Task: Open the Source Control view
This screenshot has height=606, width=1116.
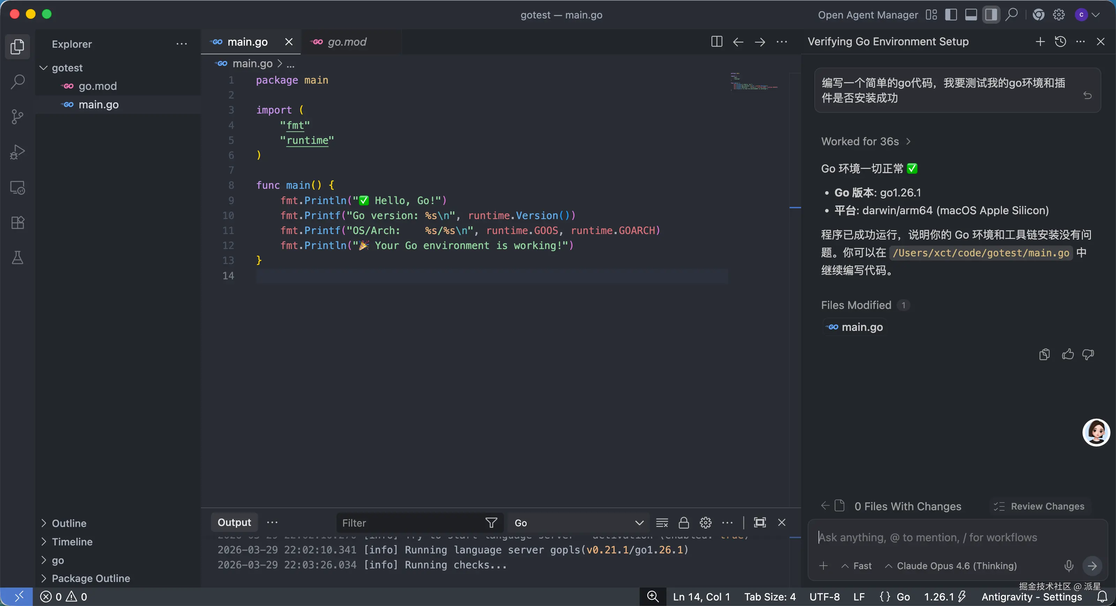Action: click(x=17, y=117)
